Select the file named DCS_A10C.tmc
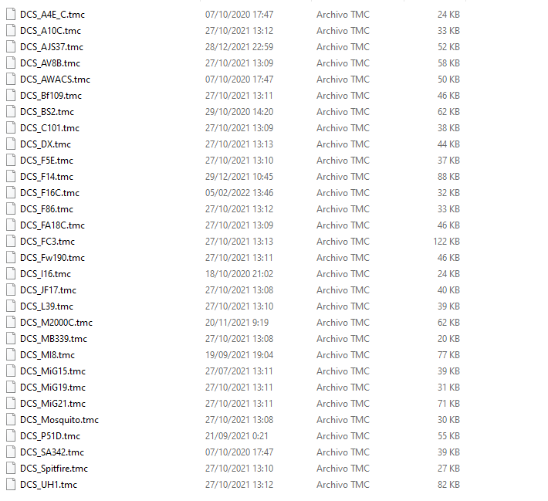The image size is (548, 501). pos(50,31)
